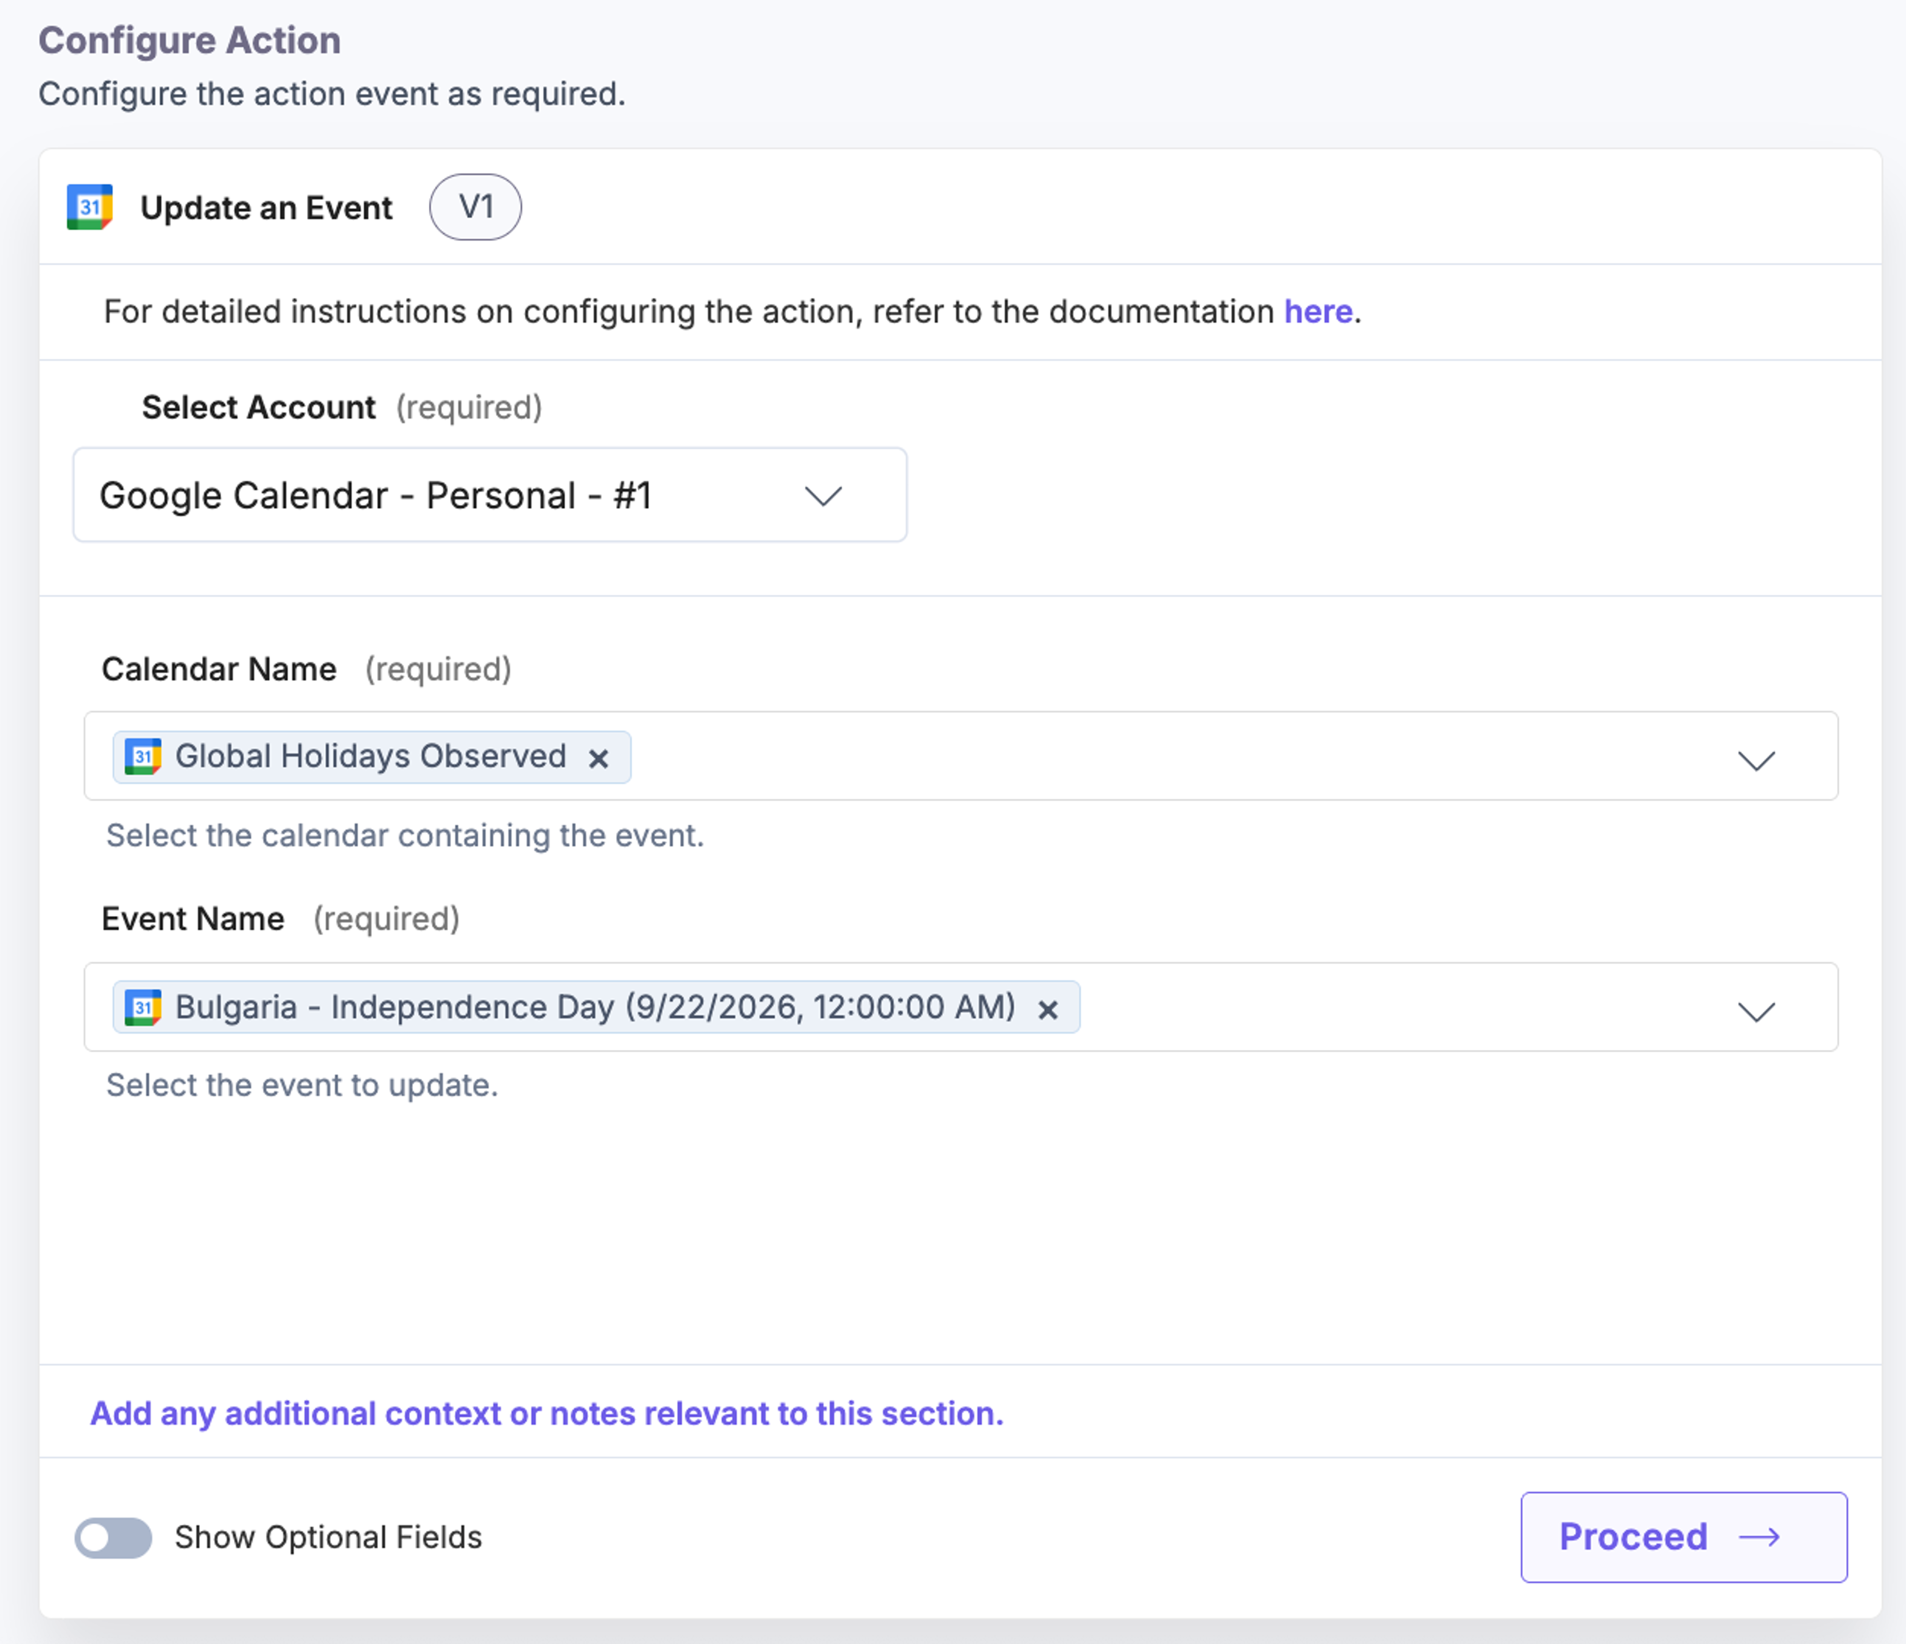Image resolution: width=1906 pixels, height=1644 pixels.
Task: Click the 'Select the event to update.' hint
Action: 302,1086
